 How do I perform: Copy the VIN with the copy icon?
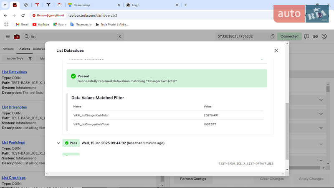click(272, 36)
